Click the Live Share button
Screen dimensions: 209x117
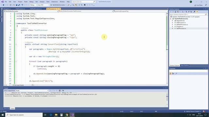pyautogui.click(x=199, y=5)
